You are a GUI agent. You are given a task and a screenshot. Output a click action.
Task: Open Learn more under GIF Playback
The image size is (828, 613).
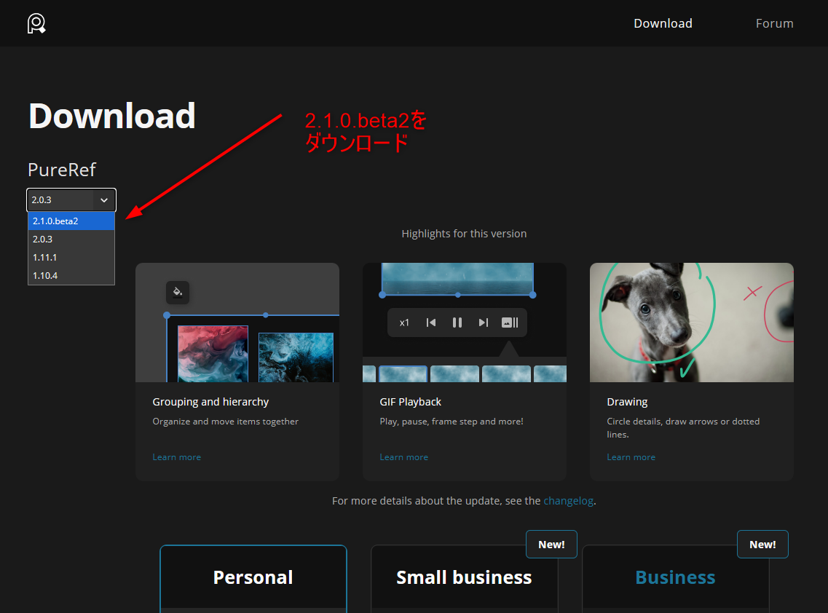tap(403, 457)
